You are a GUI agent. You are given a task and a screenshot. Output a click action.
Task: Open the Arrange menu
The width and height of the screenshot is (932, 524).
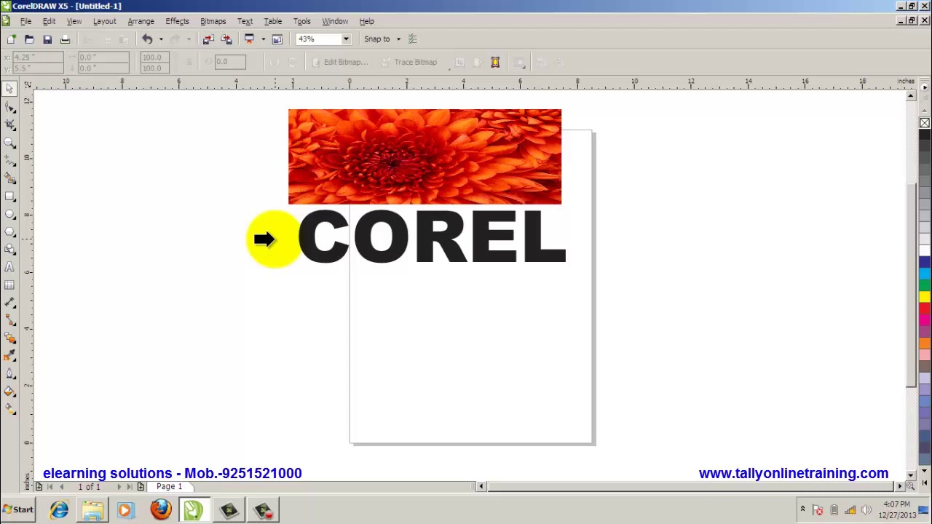coord(141,21)
